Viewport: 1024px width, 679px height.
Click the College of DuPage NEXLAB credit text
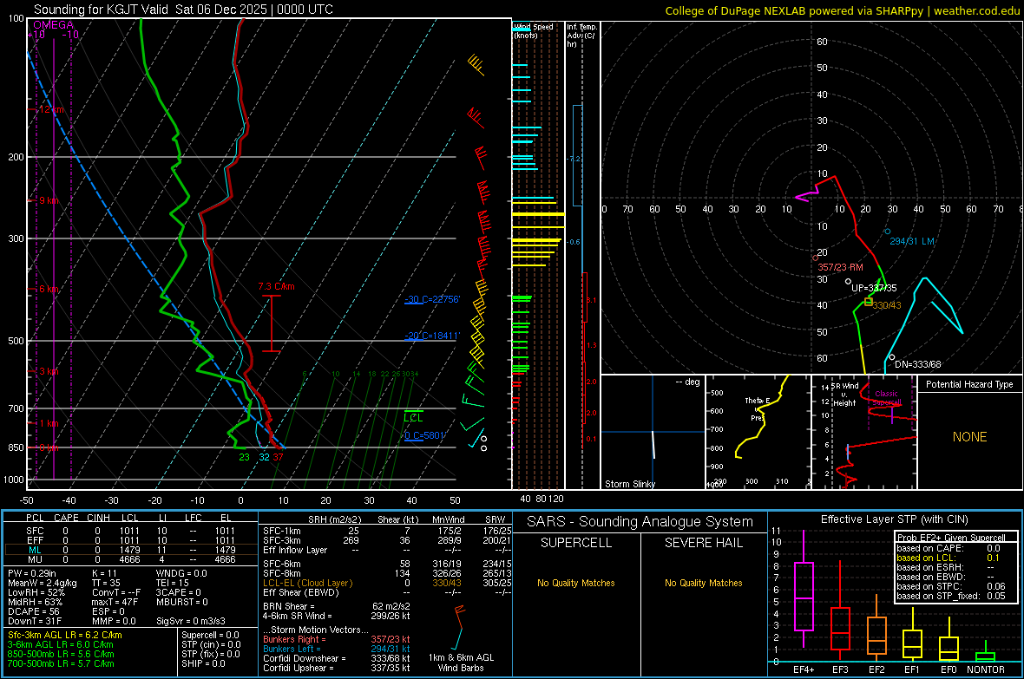pos(842,10)
